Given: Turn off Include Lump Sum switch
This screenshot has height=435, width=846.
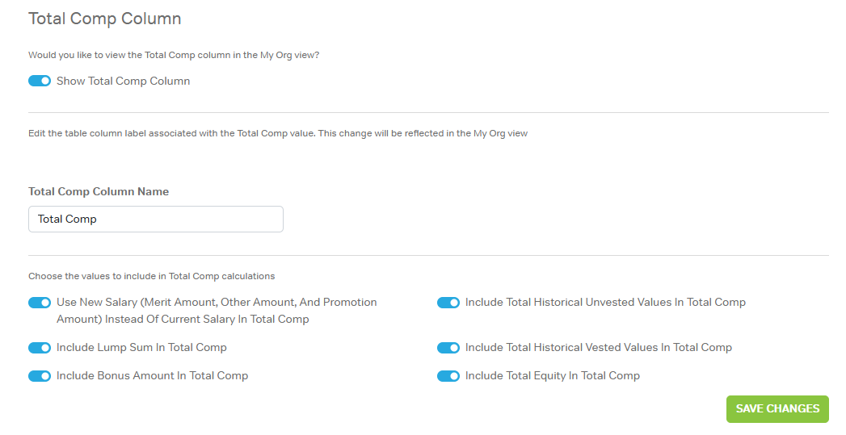Looking at the screenshot, I should click(x=40, y=348).
